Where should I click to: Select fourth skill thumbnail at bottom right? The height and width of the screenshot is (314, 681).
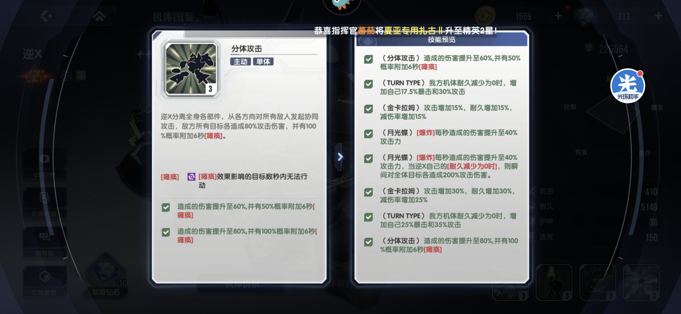point(641,282)
